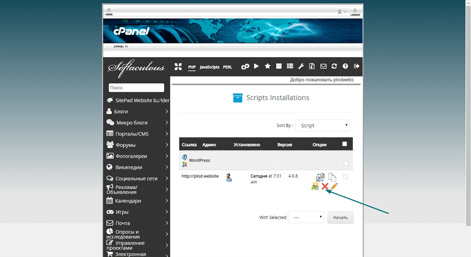
Task: Click the Поиск search field
Action: 136,87
